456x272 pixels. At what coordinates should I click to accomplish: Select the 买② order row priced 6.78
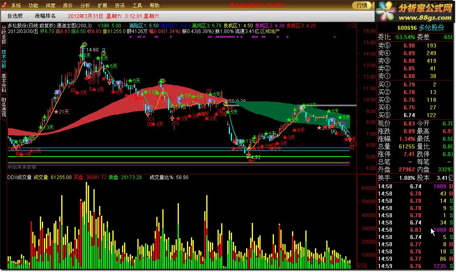pyautogui.click(x=415, y=92)
